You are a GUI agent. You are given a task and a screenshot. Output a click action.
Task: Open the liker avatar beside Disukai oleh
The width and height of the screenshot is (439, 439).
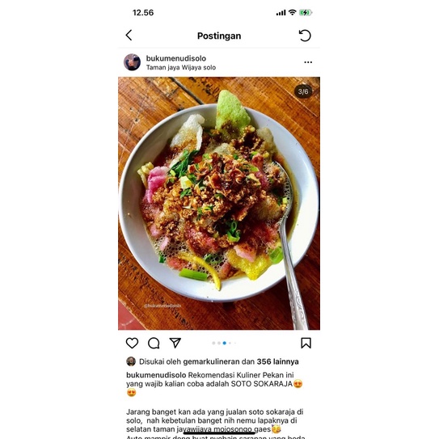[131, 361]
